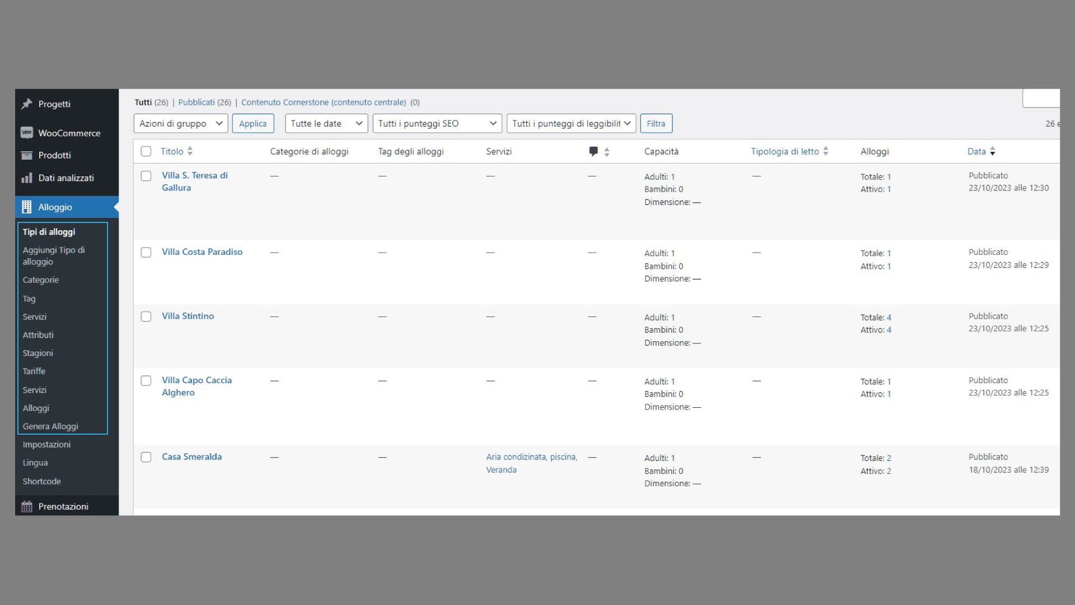
Task: Click the sort arrows beside Tipologia di letto
Action: pyautogui.click(x=826, y=151)
